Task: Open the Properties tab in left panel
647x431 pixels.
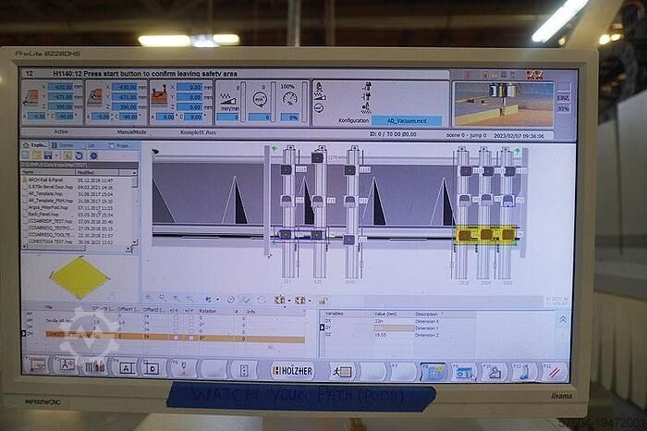Action: (x=122, y=145)
